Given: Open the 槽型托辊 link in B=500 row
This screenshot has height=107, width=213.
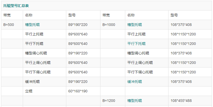Looking at the screenshot, I should coord(32,25).
